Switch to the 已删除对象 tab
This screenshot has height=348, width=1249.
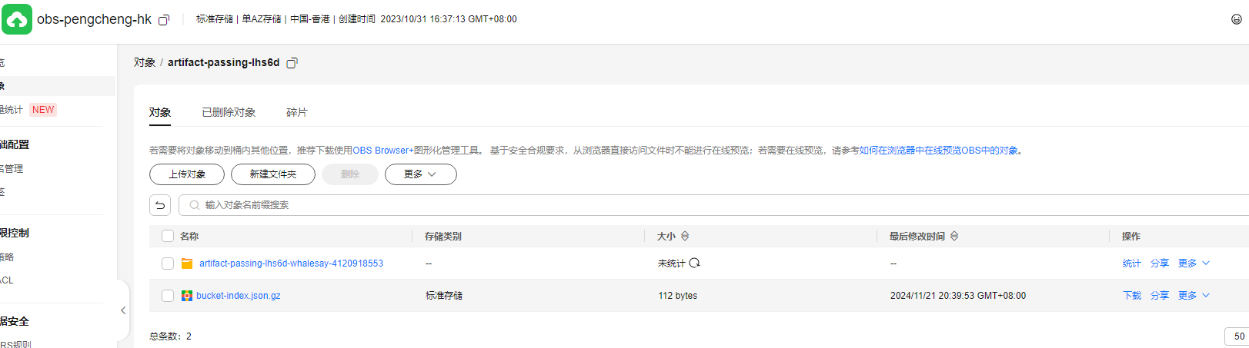pyautogui.click(x=229, y=112)
